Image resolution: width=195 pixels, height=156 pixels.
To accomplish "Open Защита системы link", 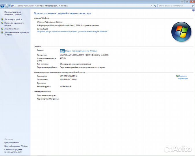I will (12, 29).
